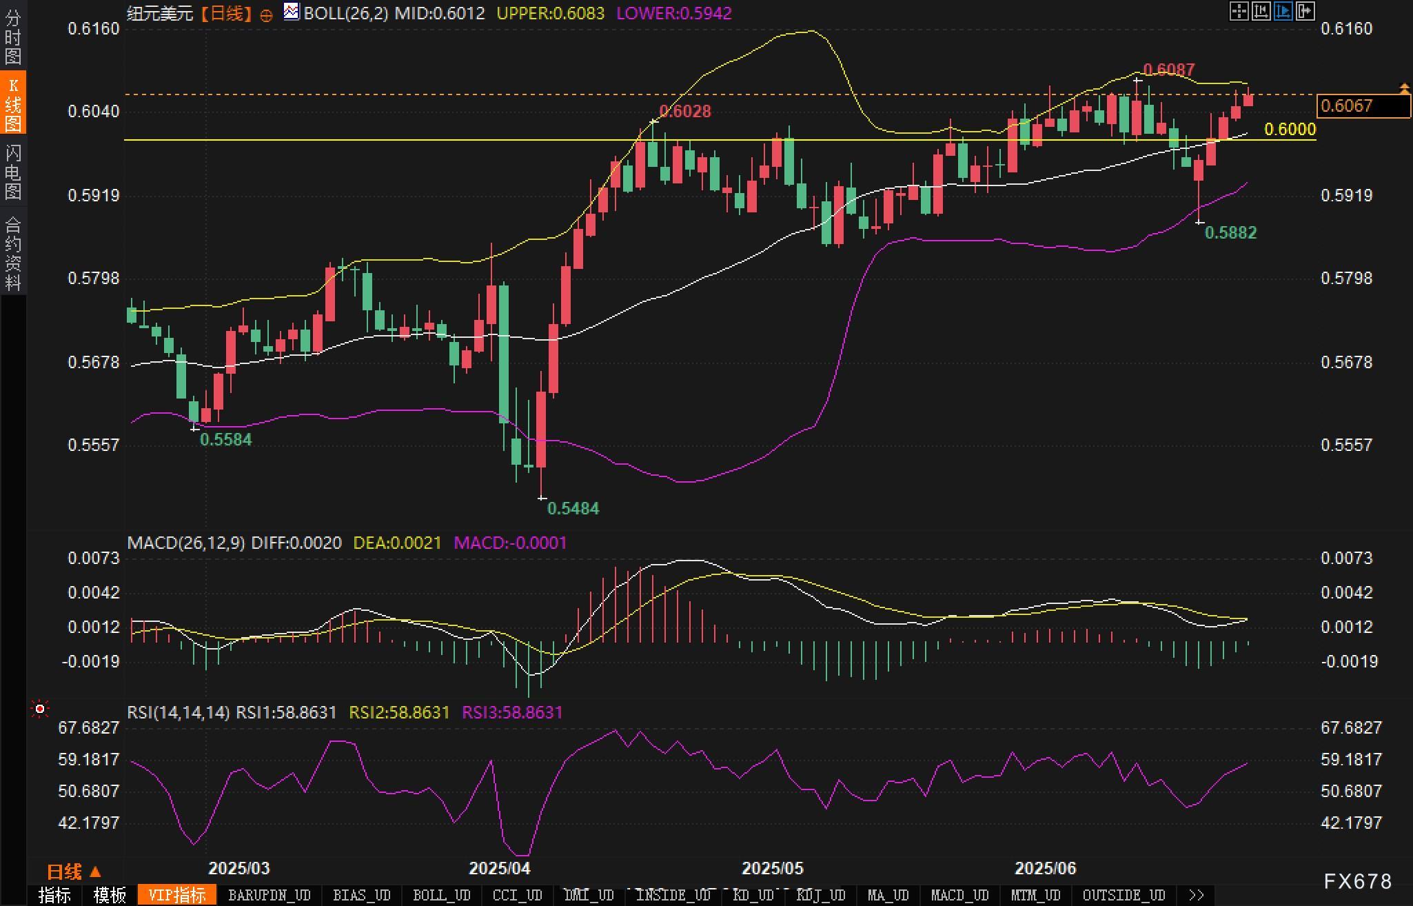Image resolution: width=1413 pixels, height=906 pixels.
Task: Select the BOLL_UD indicator tab
Action: click(x=441, y=895)
